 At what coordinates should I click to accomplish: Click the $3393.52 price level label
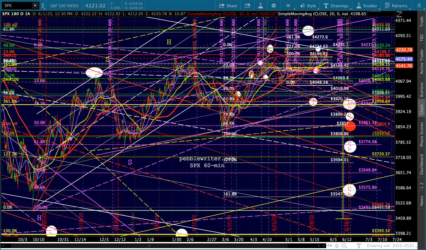click(x=381, y=231)
